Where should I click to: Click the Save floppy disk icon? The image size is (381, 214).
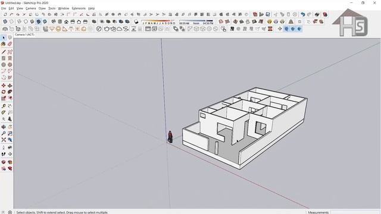(267, 14)
